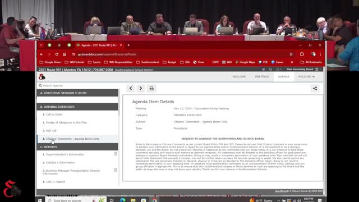
Task: Open the Welcome tab
Action: click(239, 77)
